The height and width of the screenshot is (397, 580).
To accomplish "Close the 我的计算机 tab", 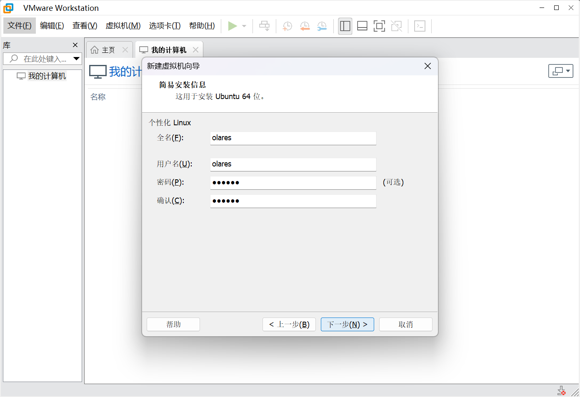I will pos(195,50).
